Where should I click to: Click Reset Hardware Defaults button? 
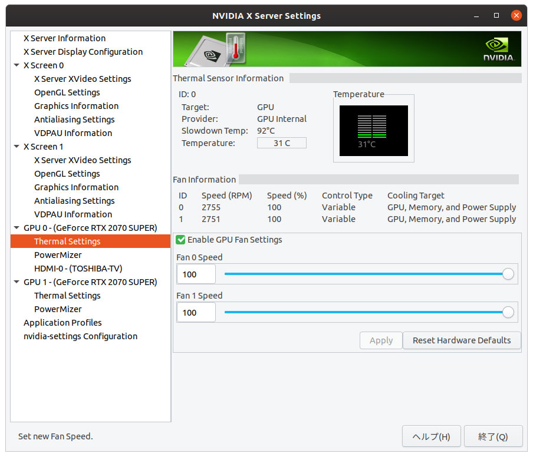click(x=462, y=340)
